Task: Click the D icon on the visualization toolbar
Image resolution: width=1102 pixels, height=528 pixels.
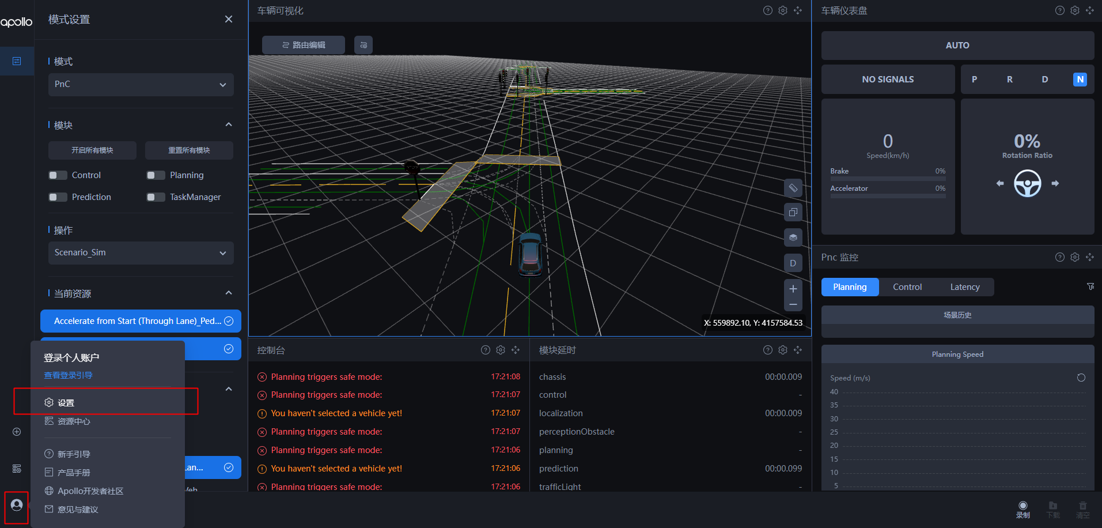Action: (793, 263)
